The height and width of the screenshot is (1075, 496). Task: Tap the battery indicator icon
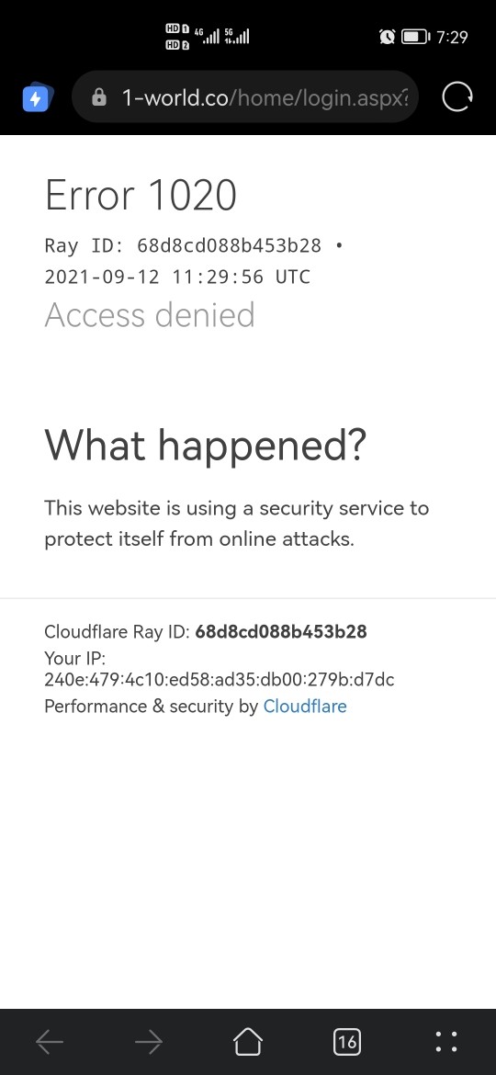click(415, 37)
